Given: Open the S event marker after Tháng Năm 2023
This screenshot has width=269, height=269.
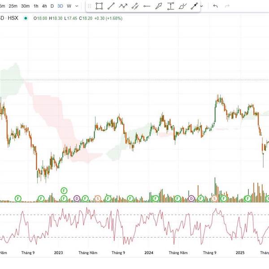Looking at the screenshot, I should [98, 199].
